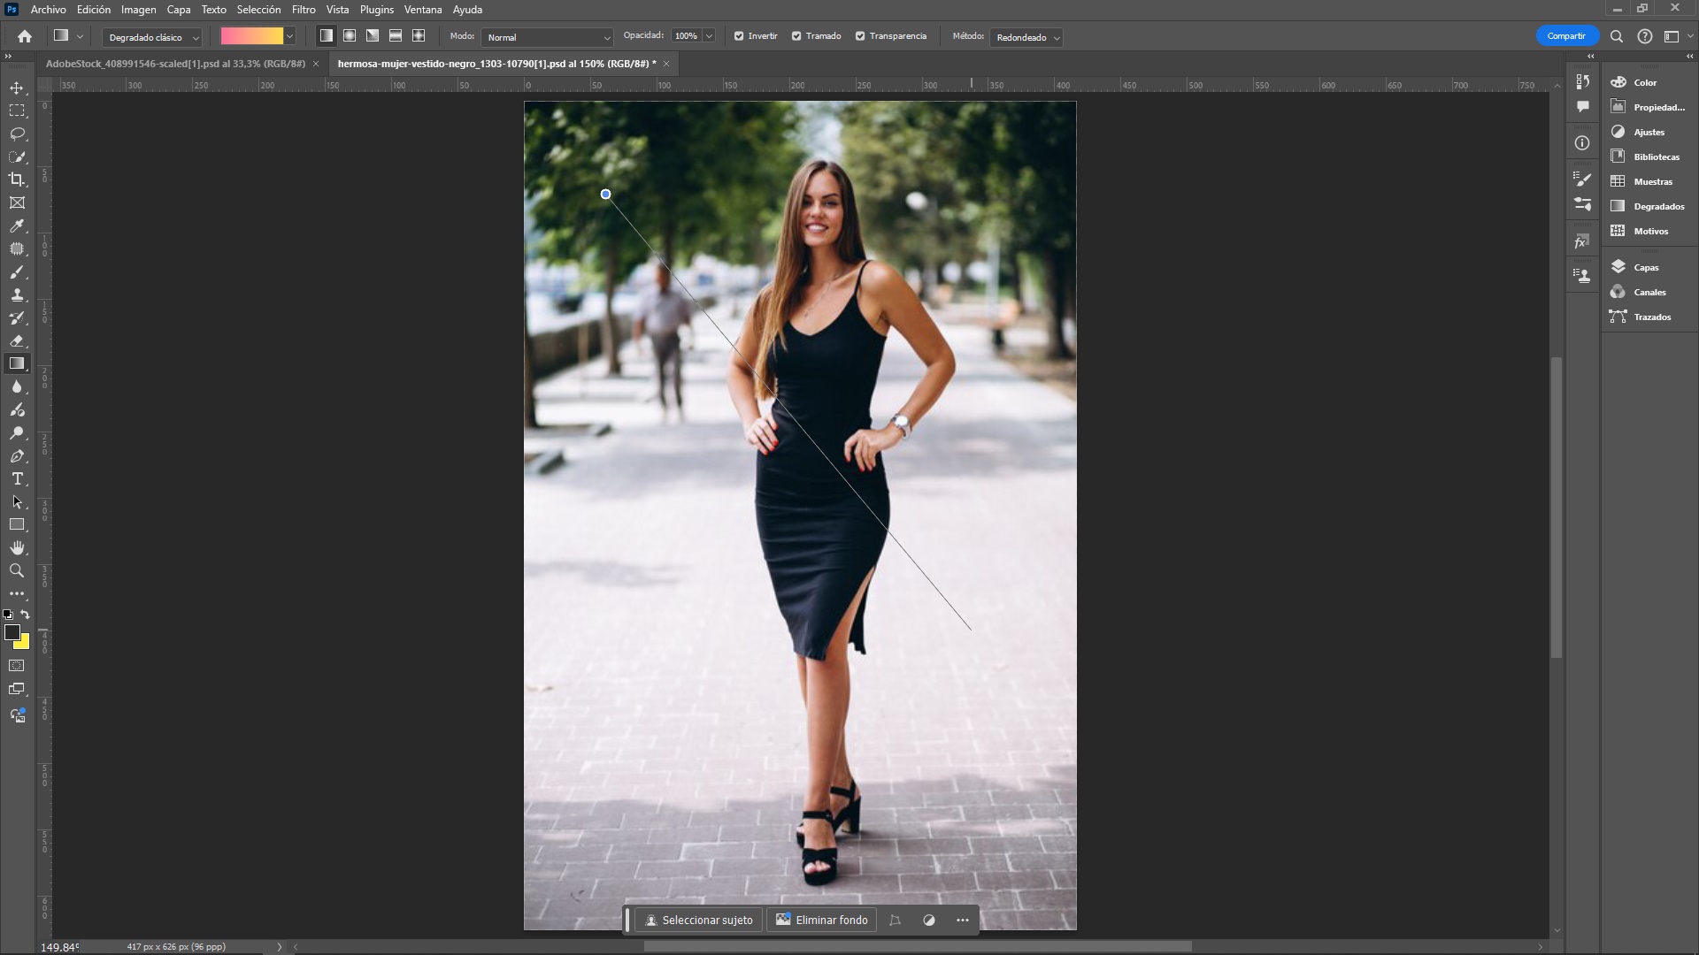Open the Modo Normal dropdown
The height and width of the screenshot is (955, 1699).
[548, 37]
